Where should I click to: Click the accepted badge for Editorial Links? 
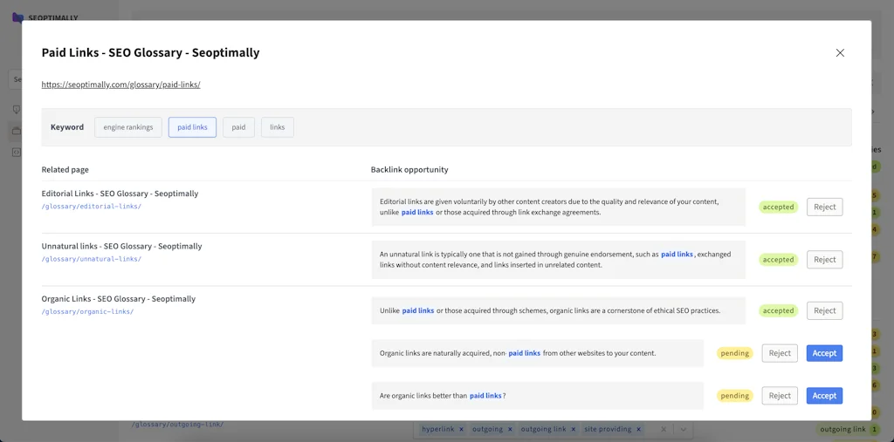click(x=778, y=207)
